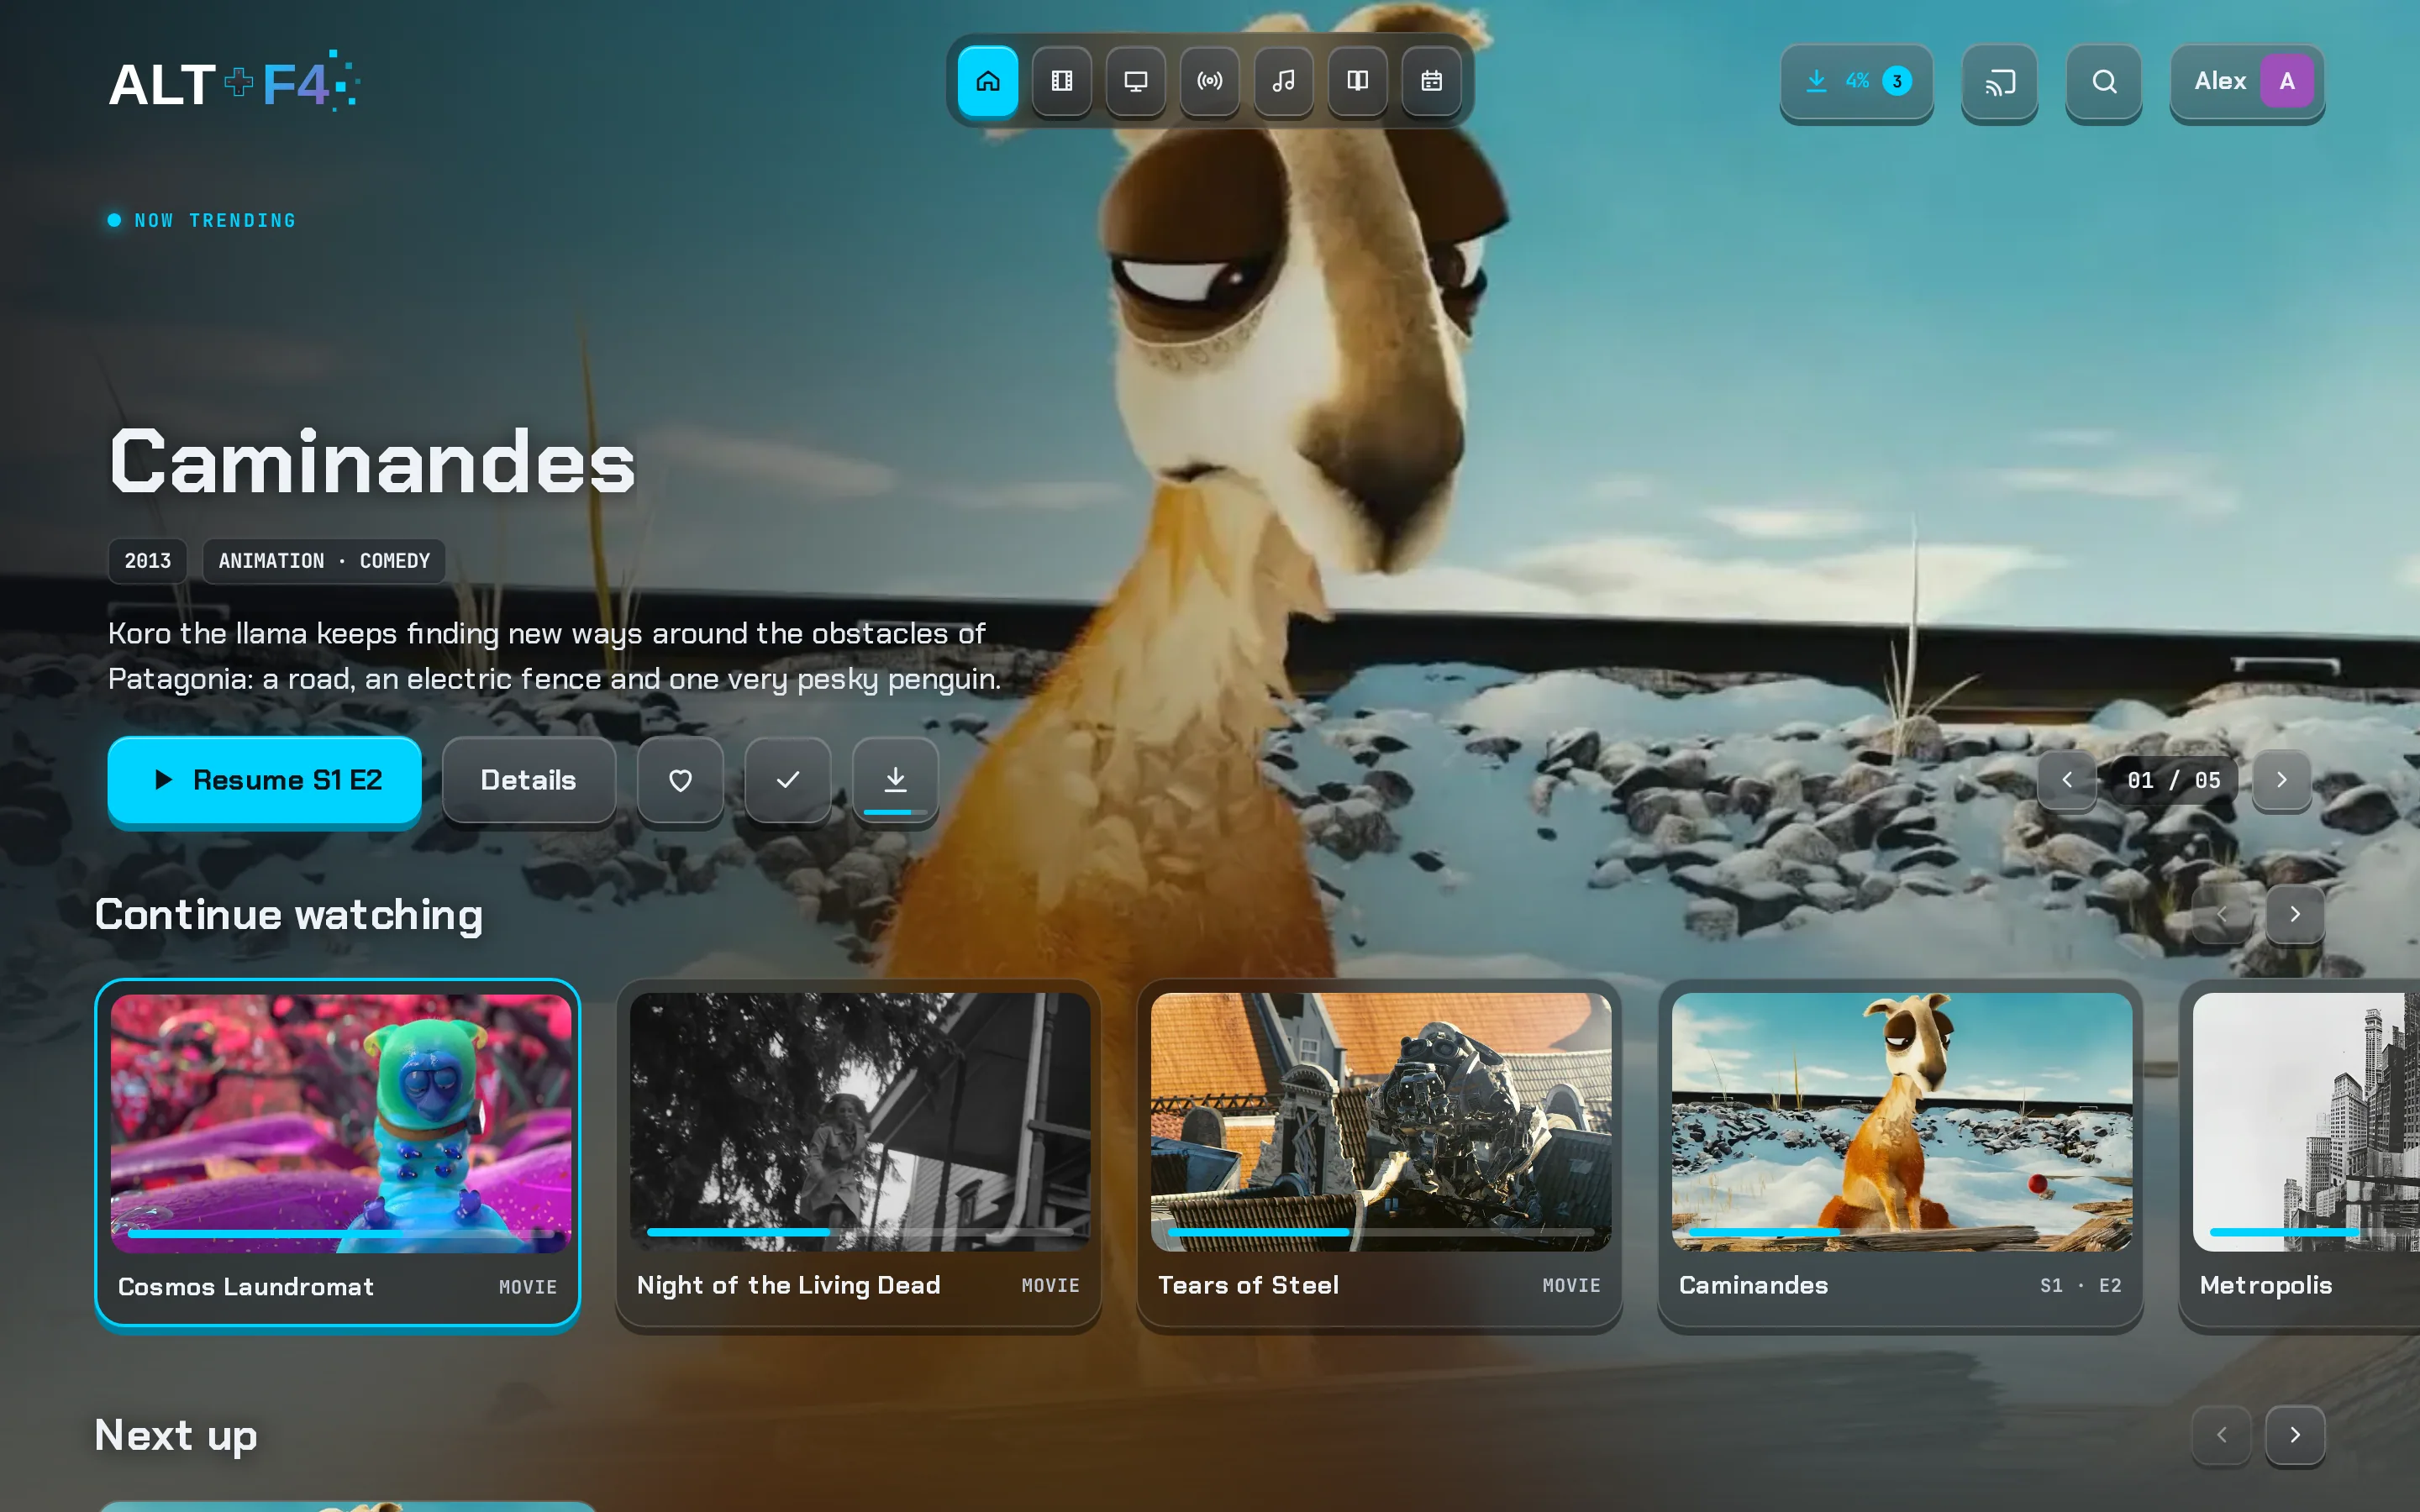Image resolution: width=2420 pixels, height=1512 pixels.
Task: Click Next up row left arrow
Action: 2221,1435
